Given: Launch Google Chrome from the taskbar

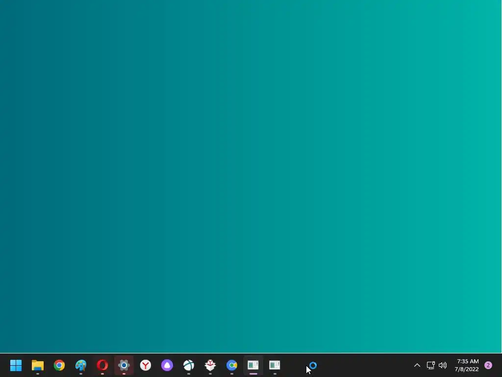Looking at the screenshot, I should [59, 365].
